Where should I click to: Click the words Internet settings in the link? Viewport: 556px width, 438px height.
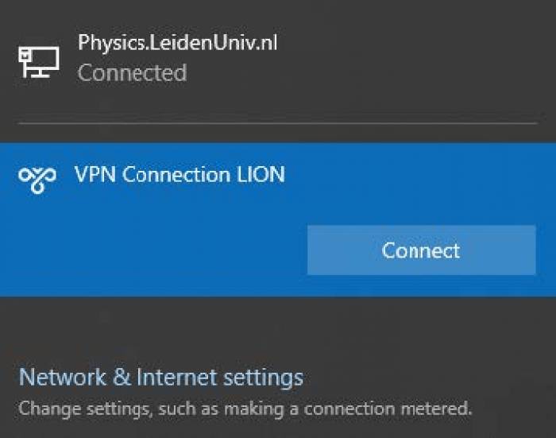[x=220, y=377]
